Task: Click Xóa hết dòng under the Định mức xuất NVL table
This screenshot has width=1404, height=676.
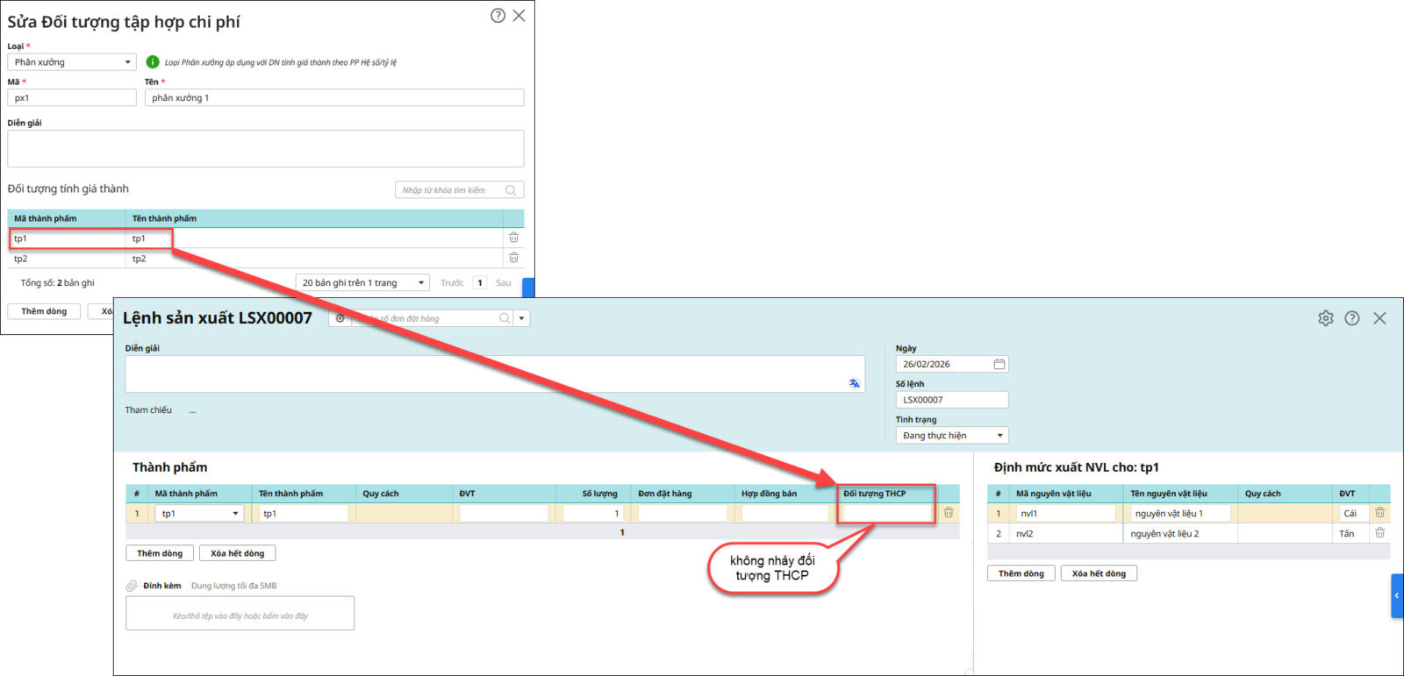Action: 1100,573
